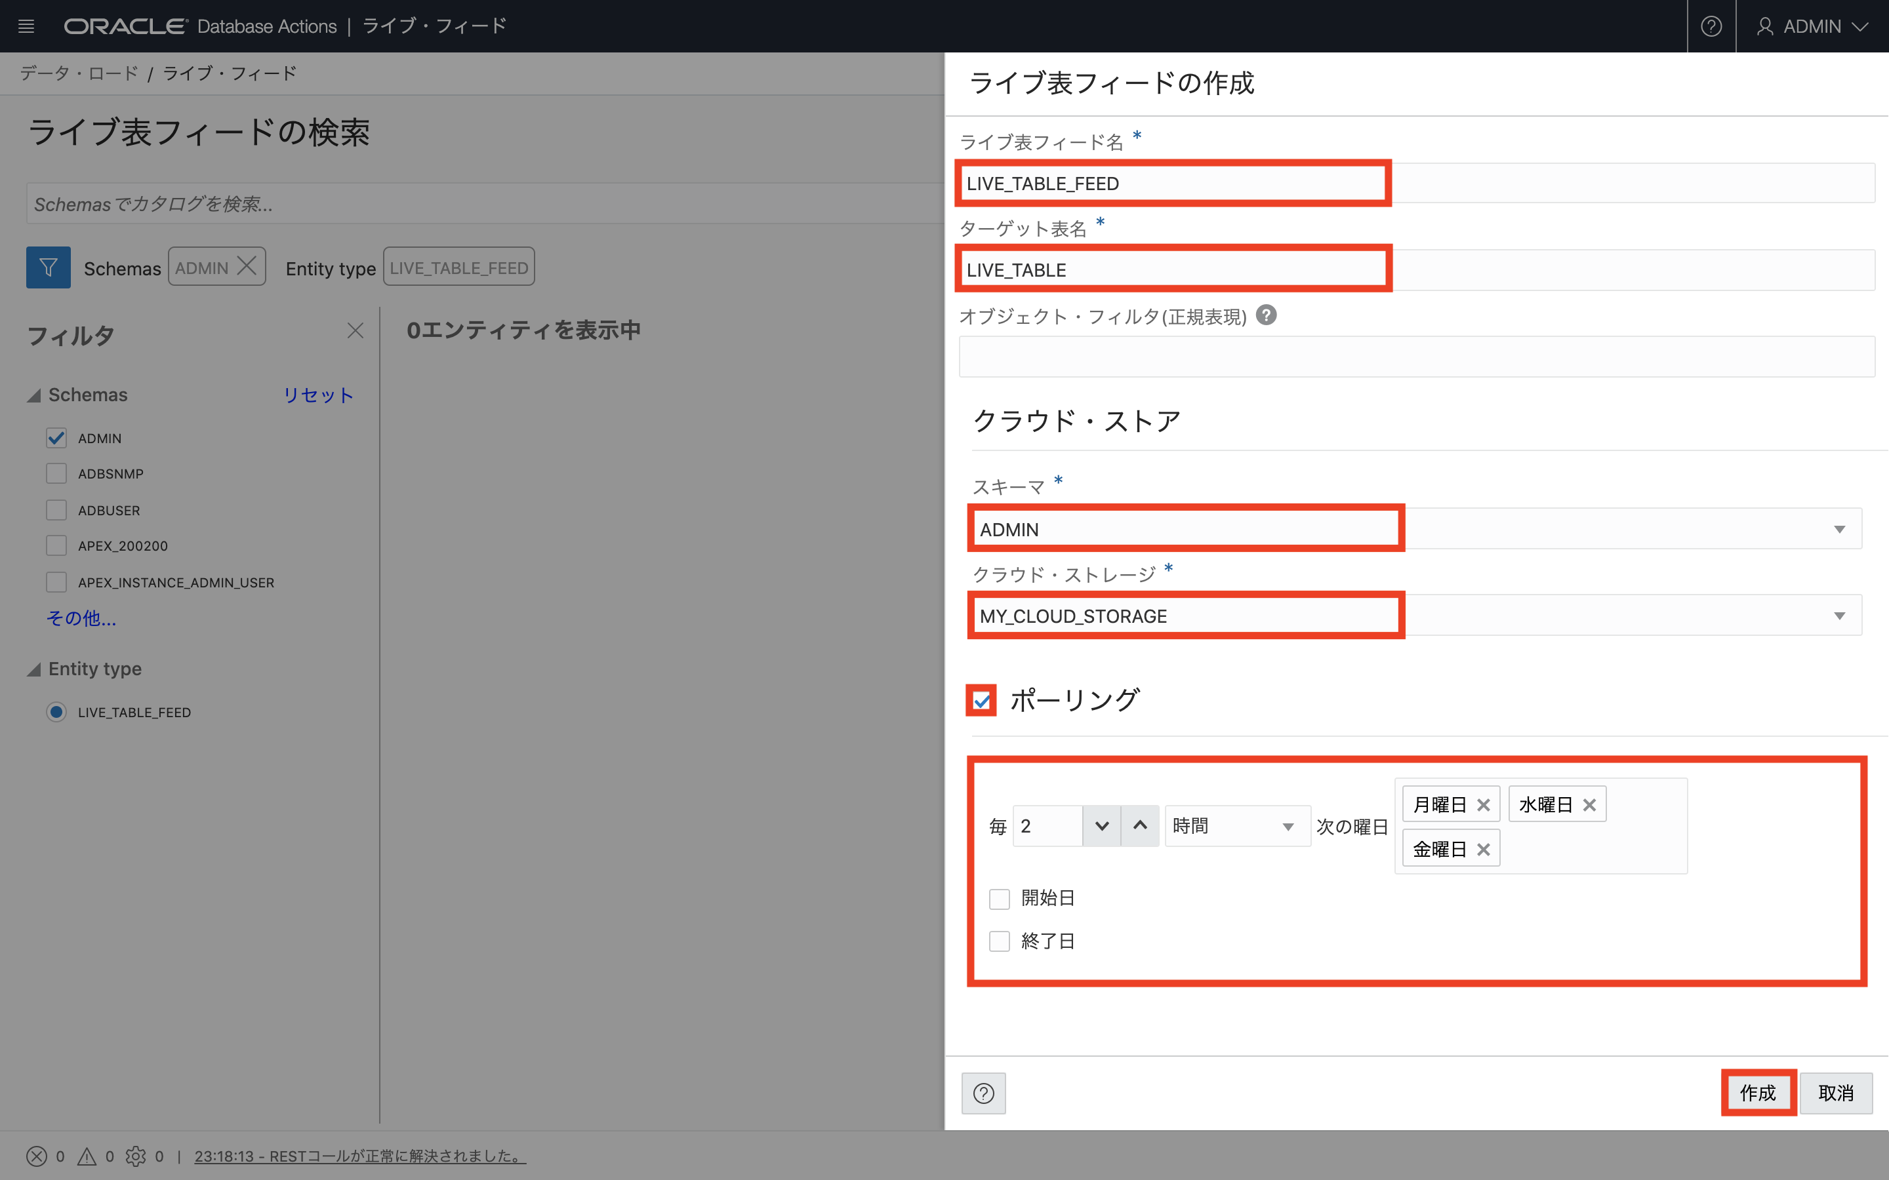Viewport: 1889px width, 1180px height.
Task: Open the クラウド・ストレージ dropdown
Action: [1839, 616]
